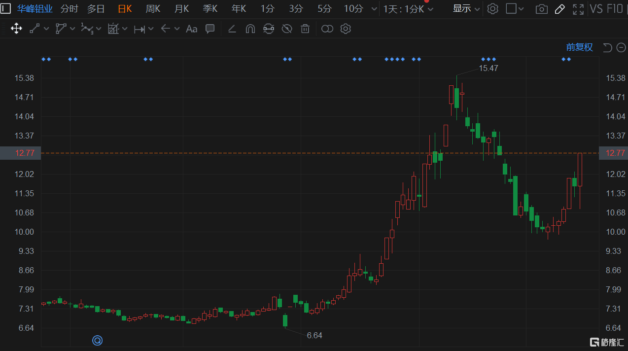The width and height of the screenshot is (628, 351).
Task: Click the 15.38 label on left axis
Action: [x=25, y=78]
